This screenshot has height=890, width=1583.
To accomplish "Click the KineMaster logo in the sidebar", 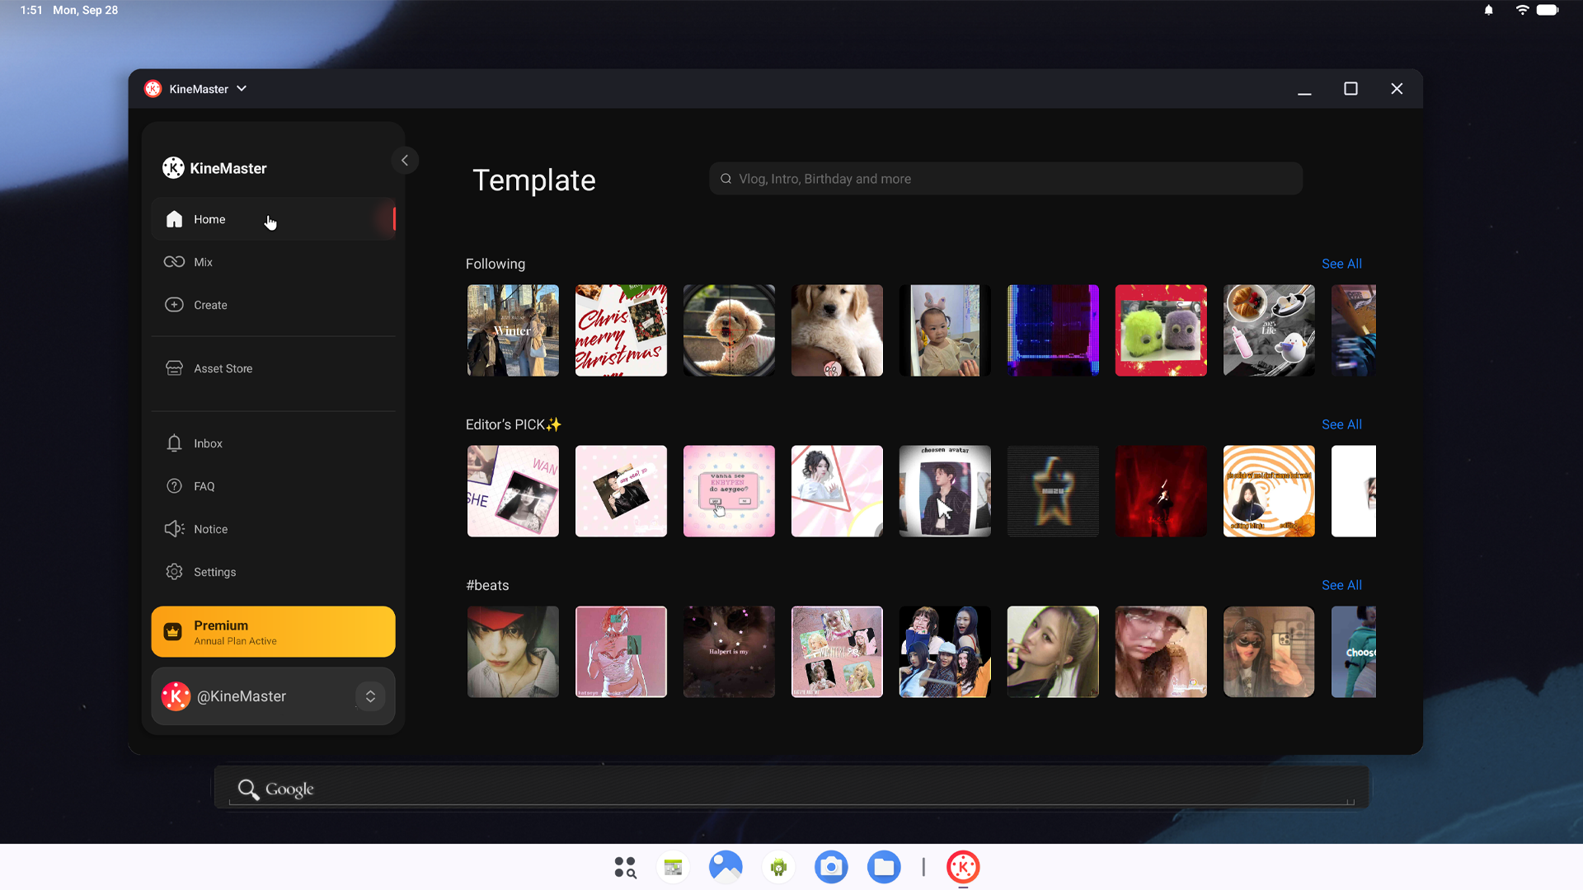I will (x=214, y=168).
